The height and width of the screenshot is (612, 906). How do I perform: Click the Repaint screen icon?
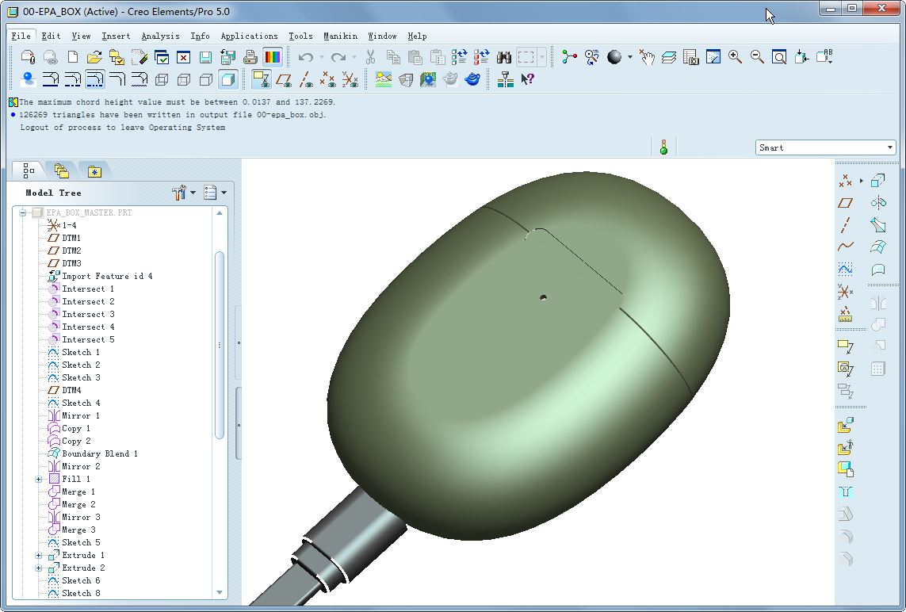pos(713,56)
